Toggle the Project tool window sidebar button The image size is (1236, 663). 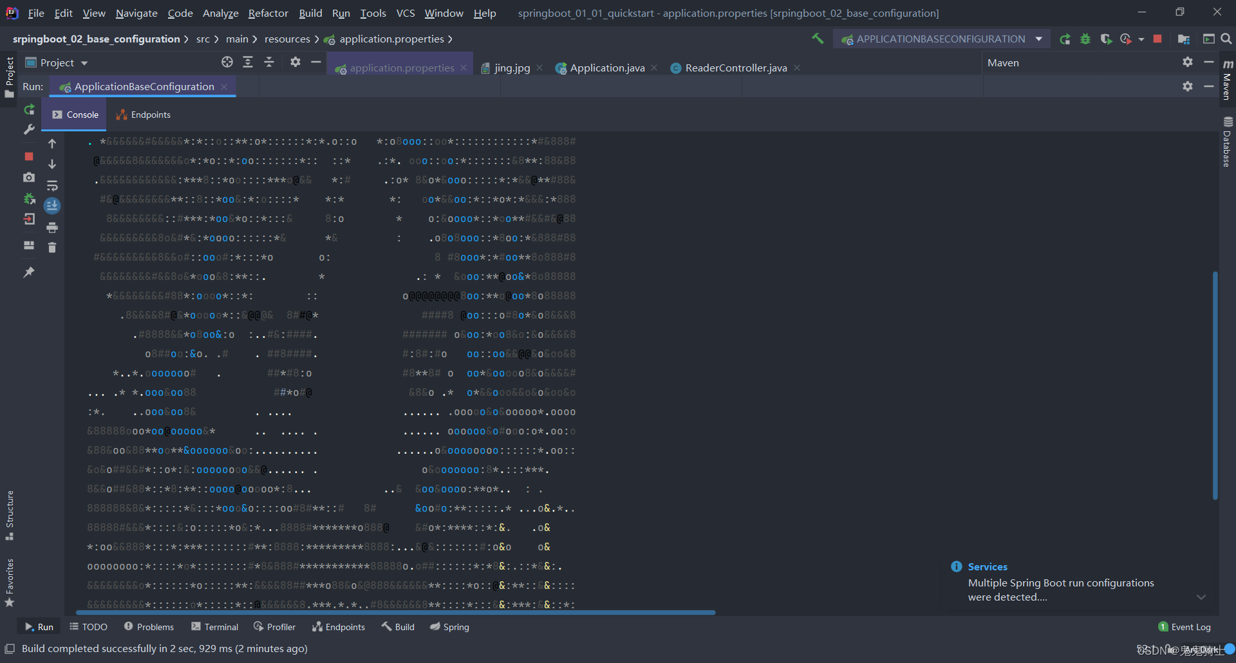(9, 77)
